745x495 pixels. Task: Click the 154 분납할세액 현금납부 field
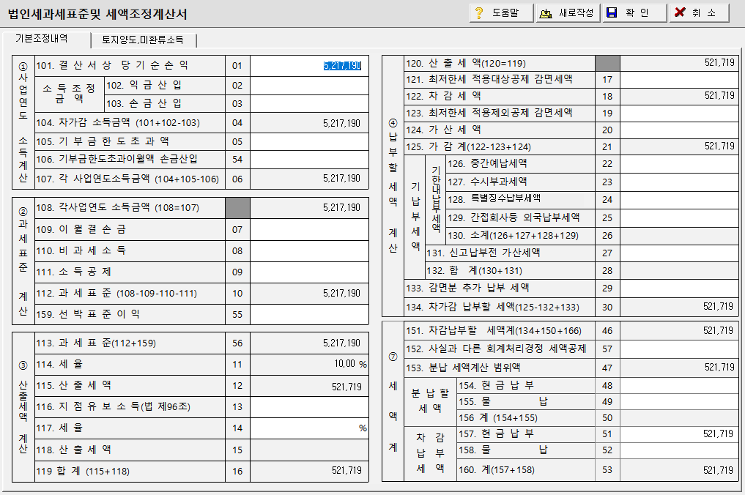coord(679,385)
